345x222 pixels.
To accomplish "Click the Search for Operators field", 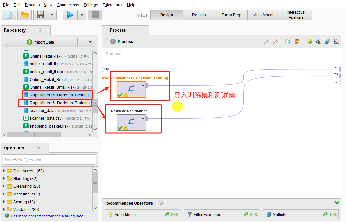I will (49, 160).
